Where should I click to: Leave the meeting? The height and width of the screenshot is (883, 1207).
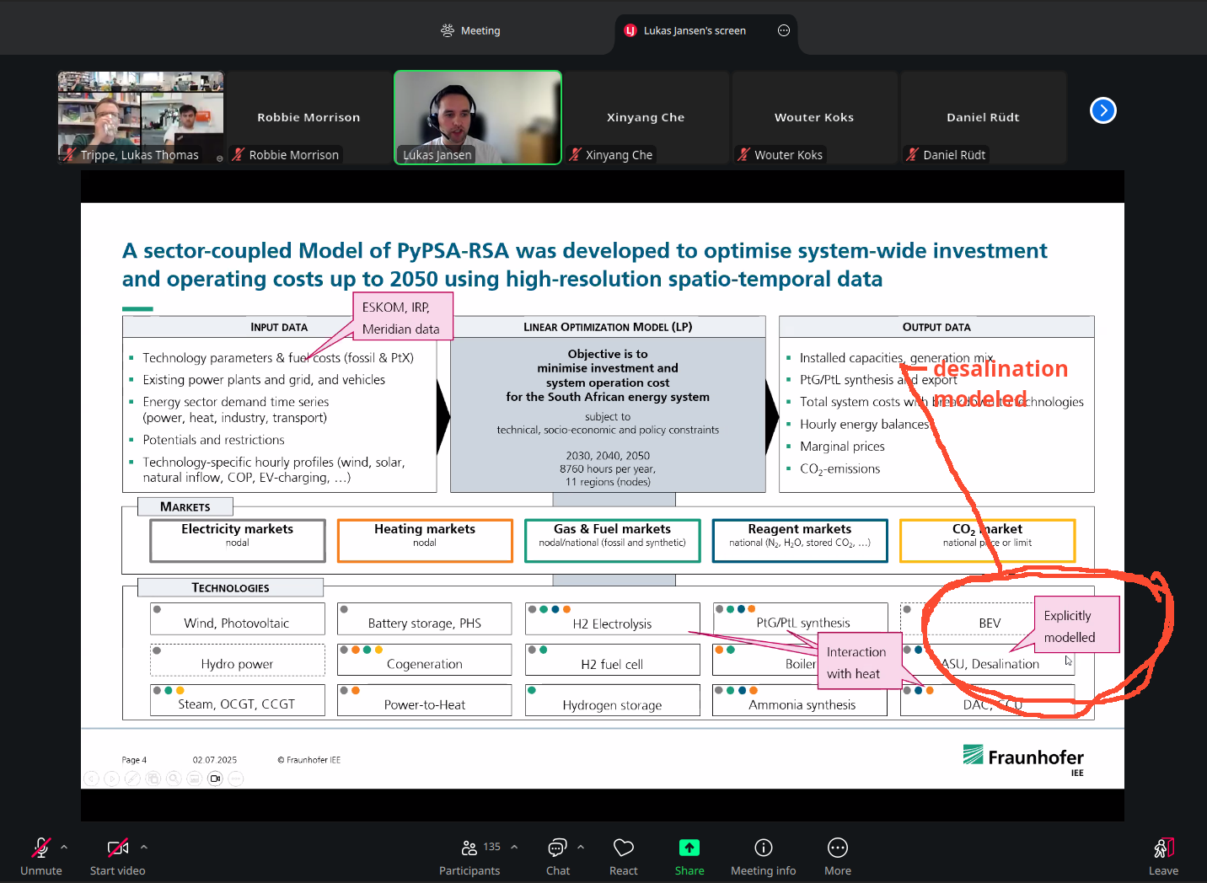point(1163,856)
